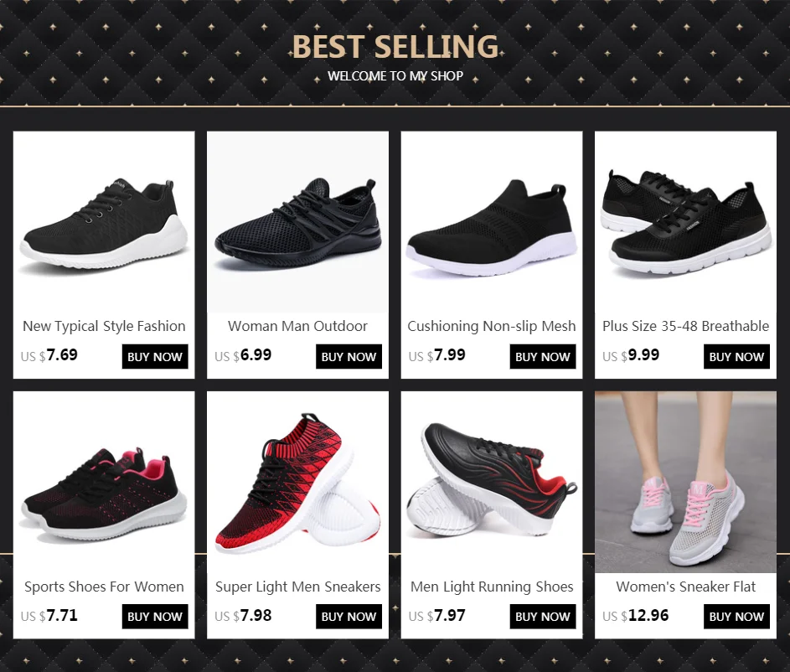Click the Women's Sneaker Flat product title

(x=686, y=587)
